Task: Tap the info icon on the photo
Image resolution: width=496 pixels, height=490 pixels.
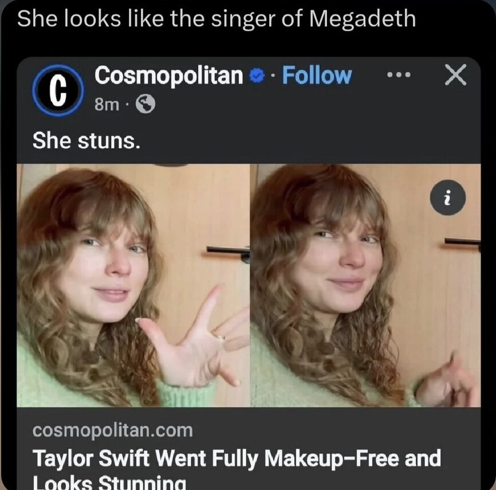Action: tap(448, 198)
